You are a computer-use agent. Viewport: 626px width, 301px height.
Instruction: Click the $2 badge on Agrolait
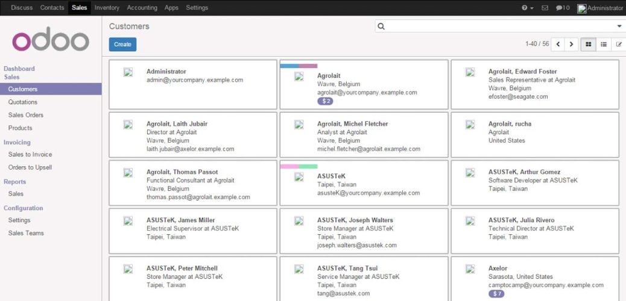pyautogui.click(x=326, y=101)
